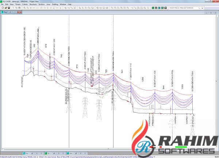Click the plus zoom-in icon
The width and height of the screenshot is (219, 158).
click(31, 8)
